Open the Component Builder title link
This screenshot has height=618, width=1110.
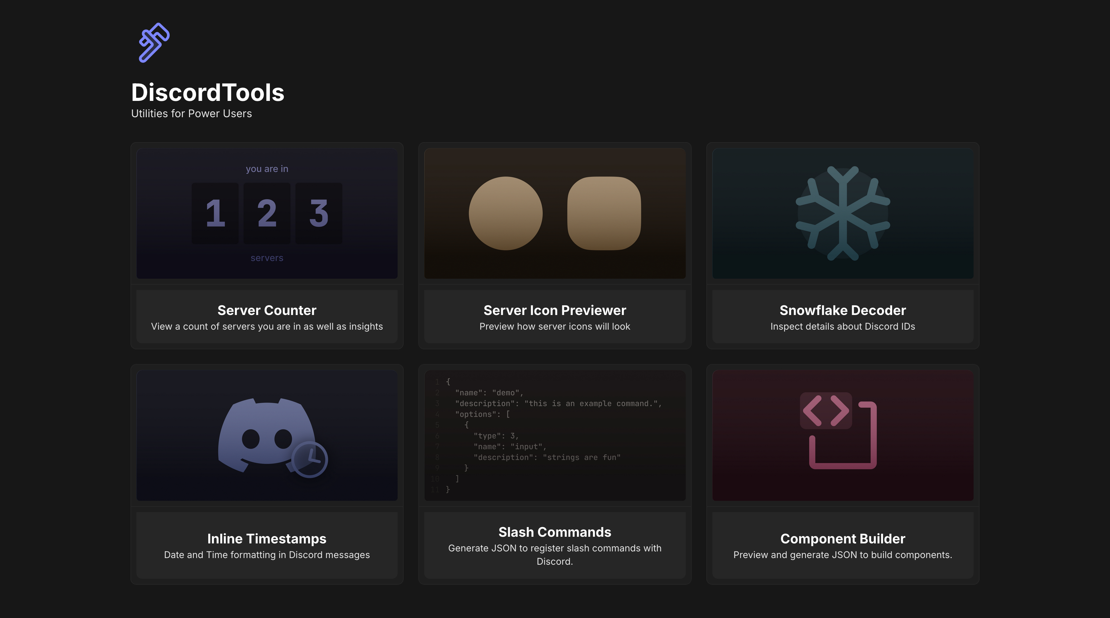click(x=842, y=539)
